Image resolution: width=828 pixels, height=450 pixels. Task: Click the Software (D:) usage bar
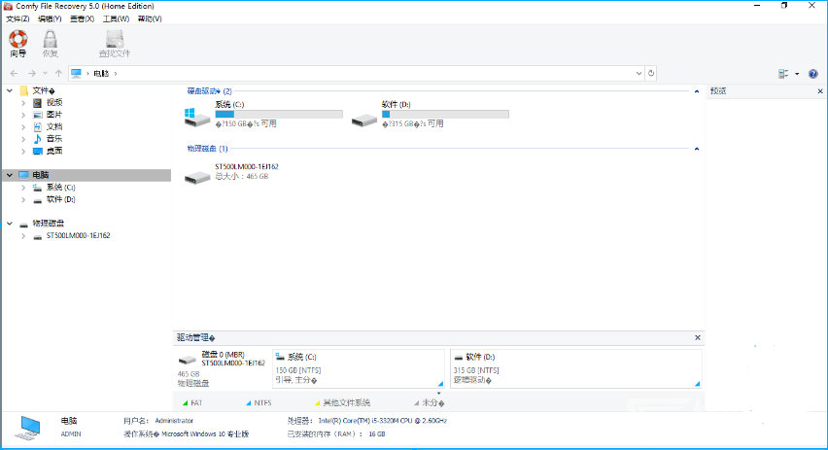(445, 114)
